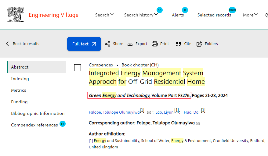Click the Export download icon
This screenshot has height=156, width=268.
click(130, 44)
